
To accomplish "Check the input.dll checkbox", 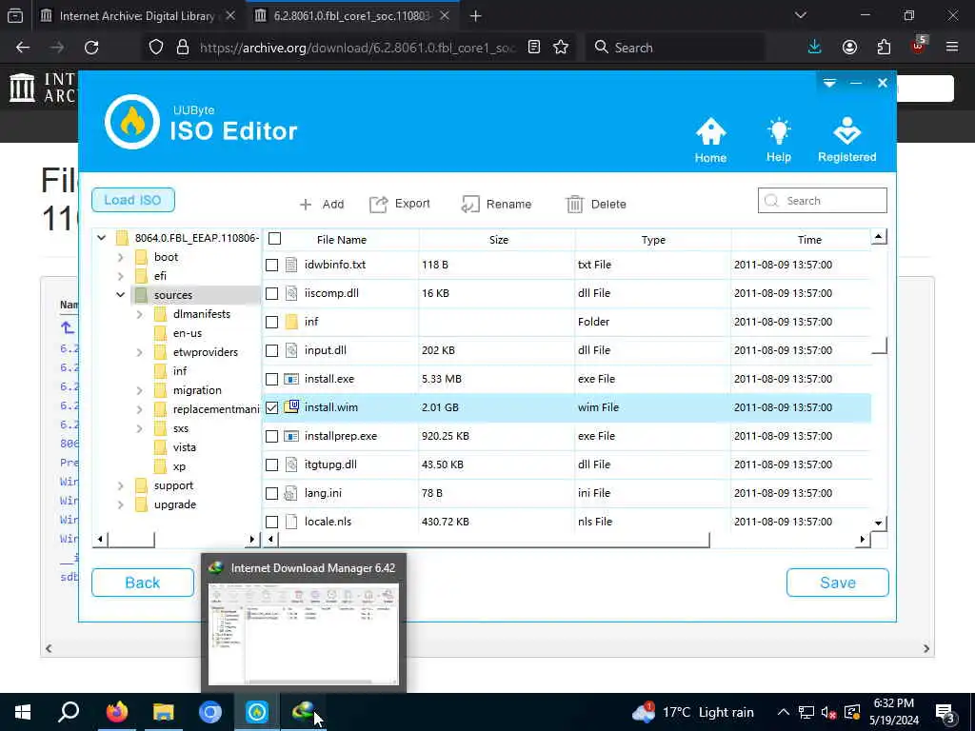I will 271,350.
